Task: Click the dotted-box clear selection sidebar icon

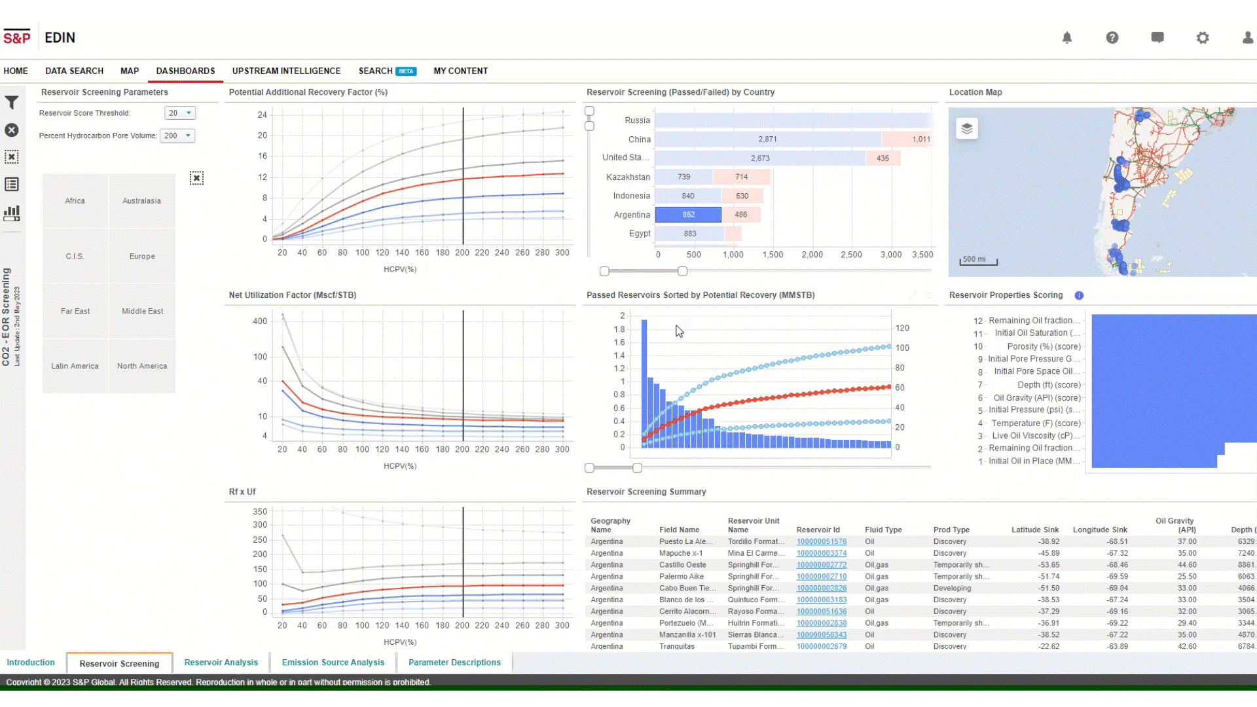Action: click(x=12, y=157)
